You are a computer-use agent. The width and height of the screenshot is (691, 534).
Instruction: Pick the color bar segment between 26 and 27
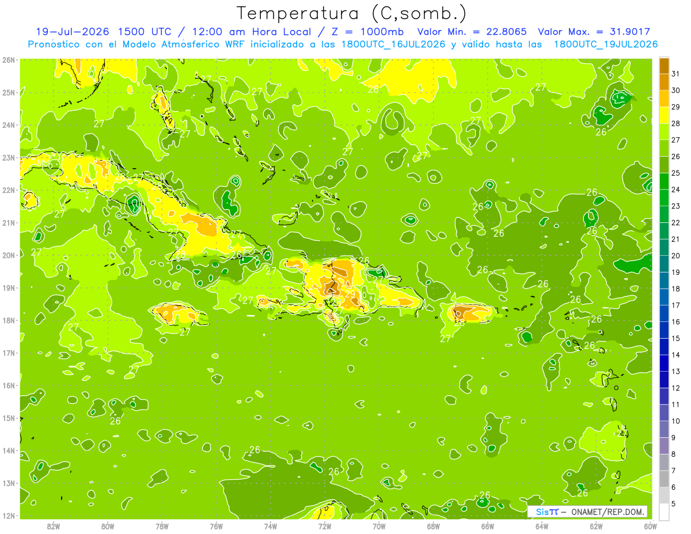pyautogui.click(x=664, y=148)
